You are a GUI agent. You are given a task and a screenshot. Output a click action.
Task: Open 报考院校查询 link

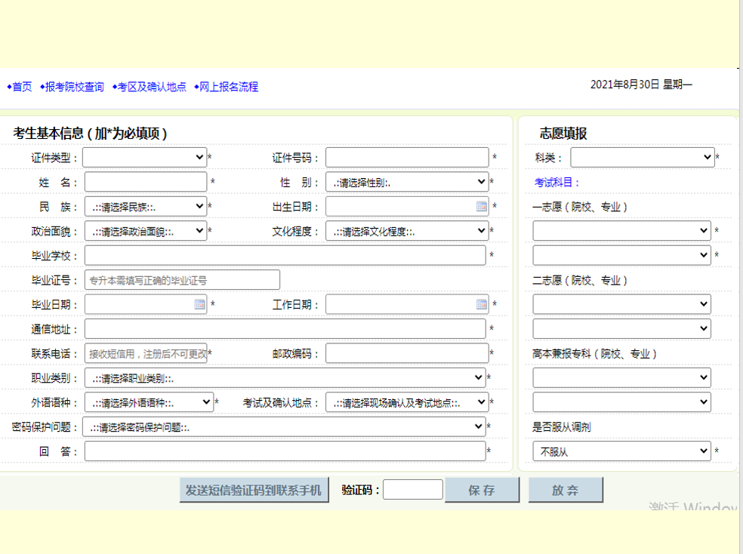(x=74, y=87)
